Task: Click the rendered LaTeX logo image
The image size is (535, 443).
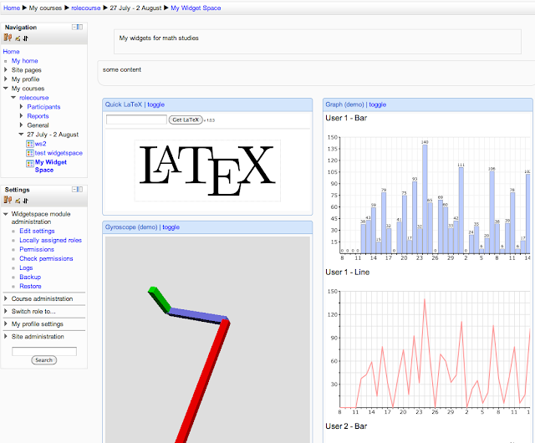Action: (x=207, y=171)
